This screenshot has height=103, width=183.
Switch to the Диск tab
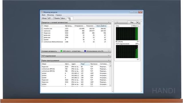[63, 18]
